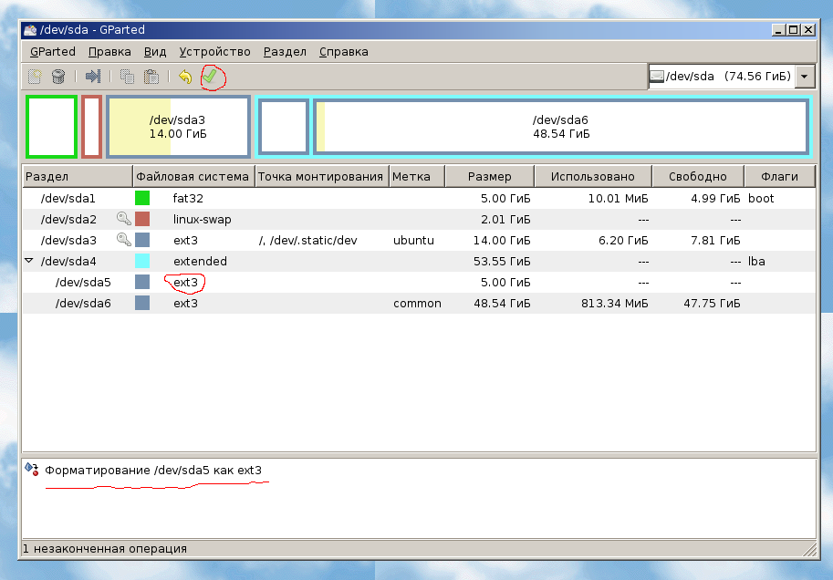Viewport: 833px width, 580px height.
Task: Click the 'common' label cell
Action: click(417, 303)
